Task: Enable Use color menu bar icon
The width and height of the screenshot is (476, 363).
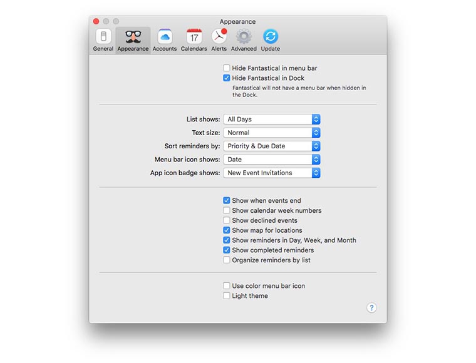Action: coord(227,285)
